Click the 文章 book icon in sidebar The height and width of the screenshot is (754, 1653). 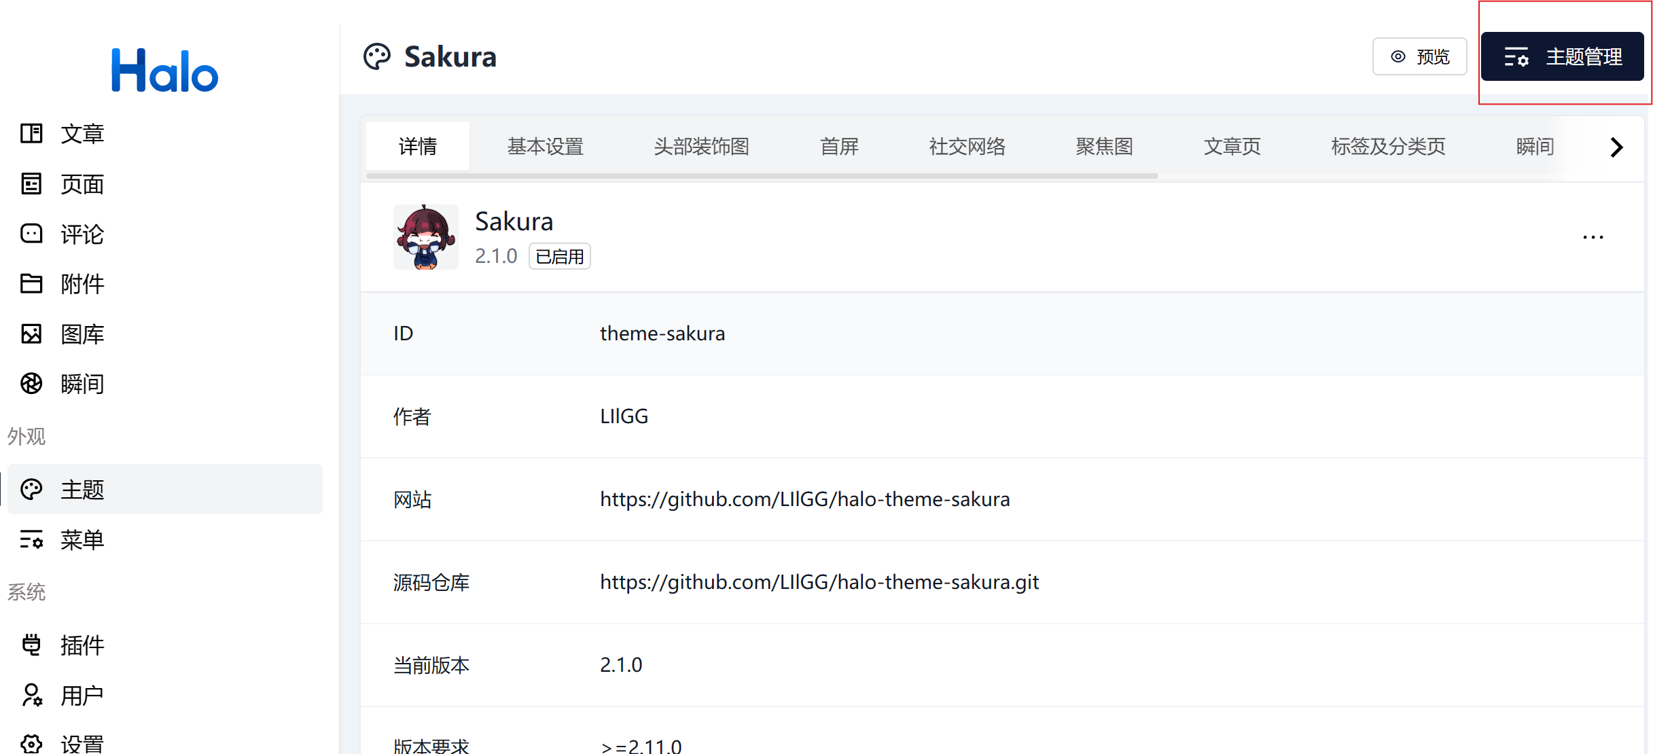(31, 133)
